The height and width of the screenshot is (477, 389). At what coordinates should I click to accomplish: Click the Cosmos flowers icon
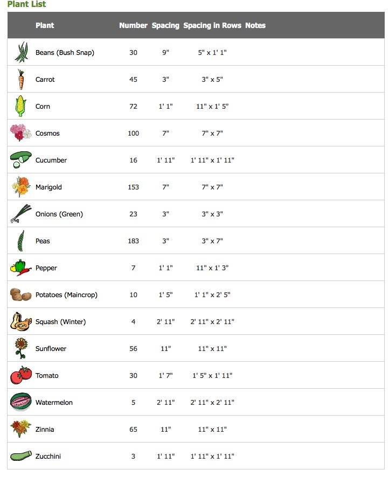[20, 132]
